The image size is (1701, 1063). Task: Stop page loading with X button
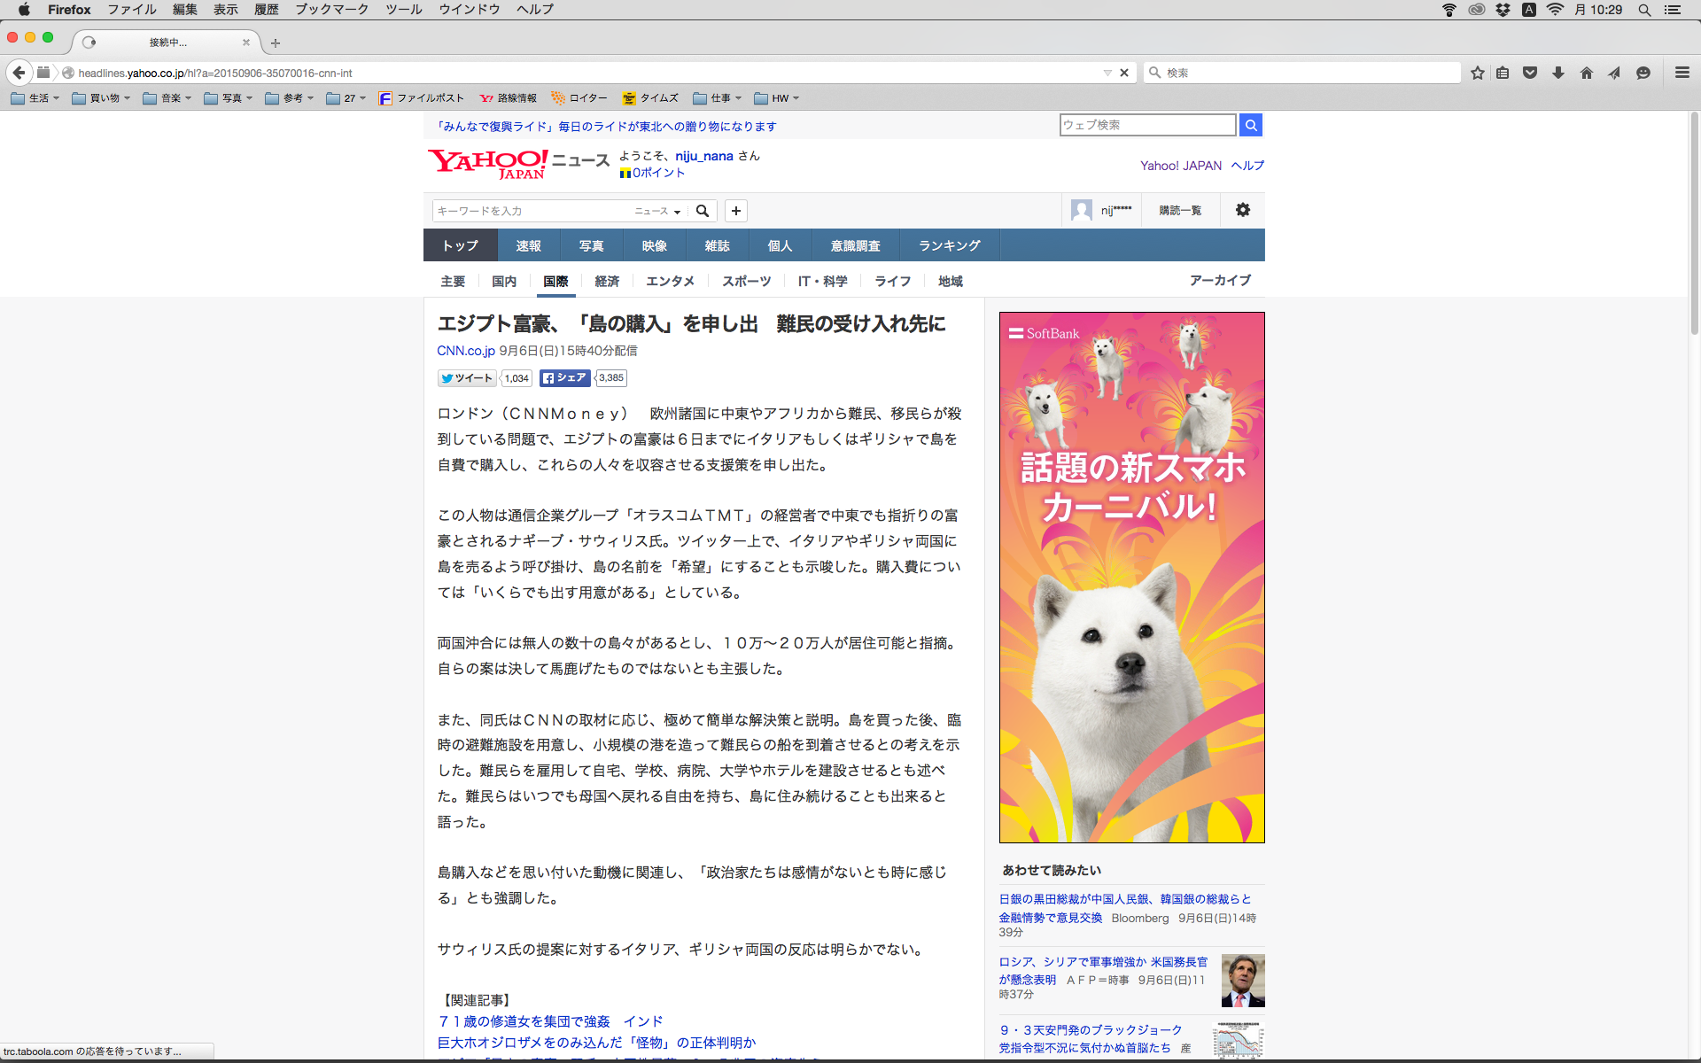click(1124, 73)
